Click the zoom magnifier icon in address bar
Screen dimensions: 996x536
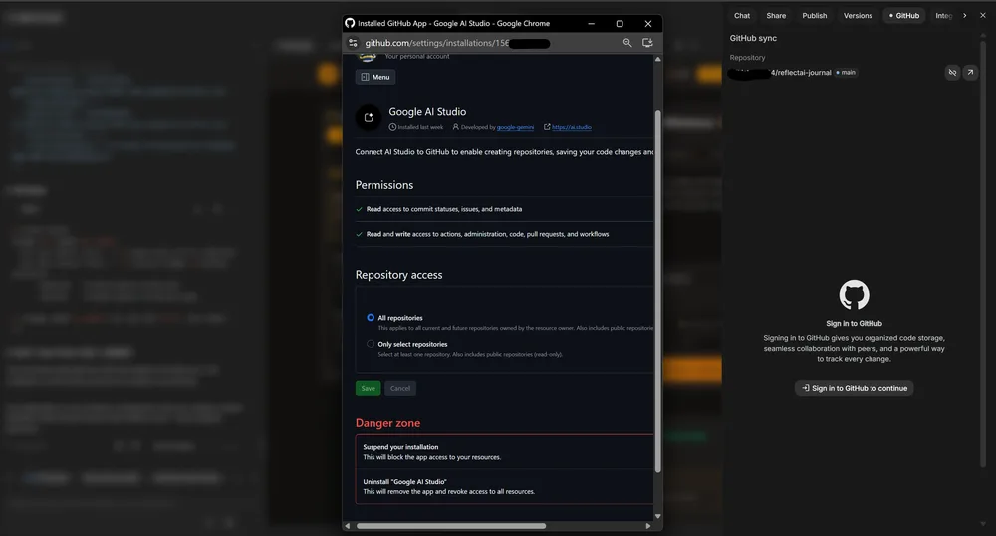[627, 43]
